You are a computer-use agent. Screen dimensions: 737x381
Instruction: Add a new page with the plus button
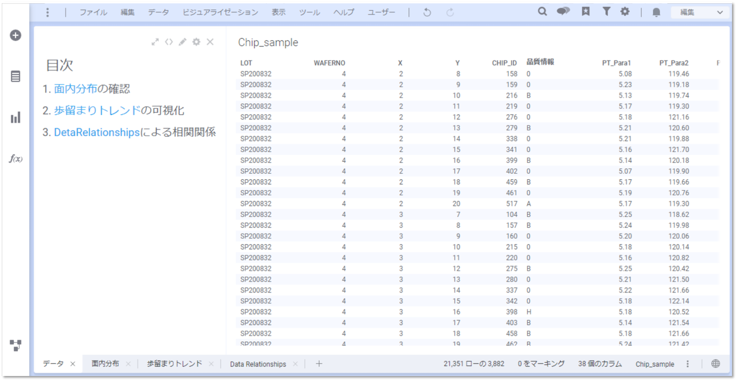(319, 364)
